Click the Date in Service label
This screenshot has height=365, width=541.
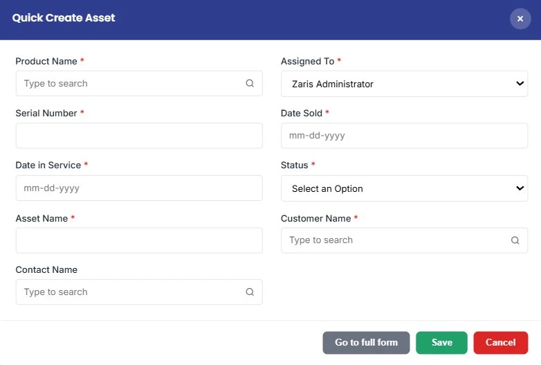[x=48, y=166]
